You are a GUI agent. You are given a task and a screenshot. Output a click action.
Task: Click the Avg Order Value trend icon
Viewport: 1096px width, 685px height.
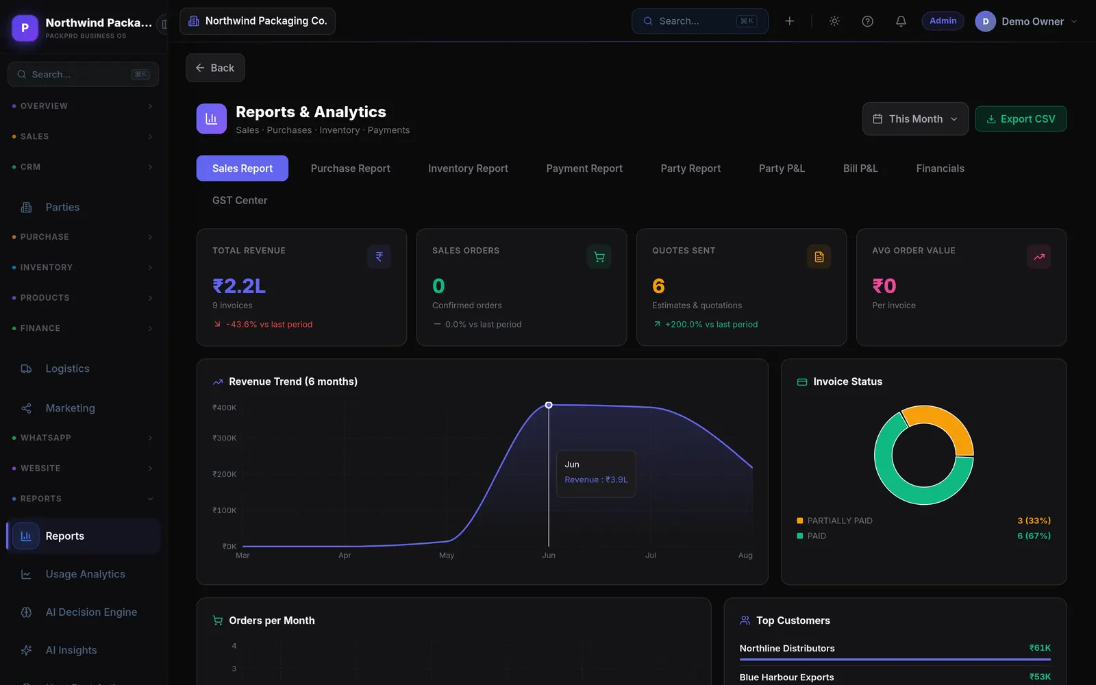(1038, 257)
